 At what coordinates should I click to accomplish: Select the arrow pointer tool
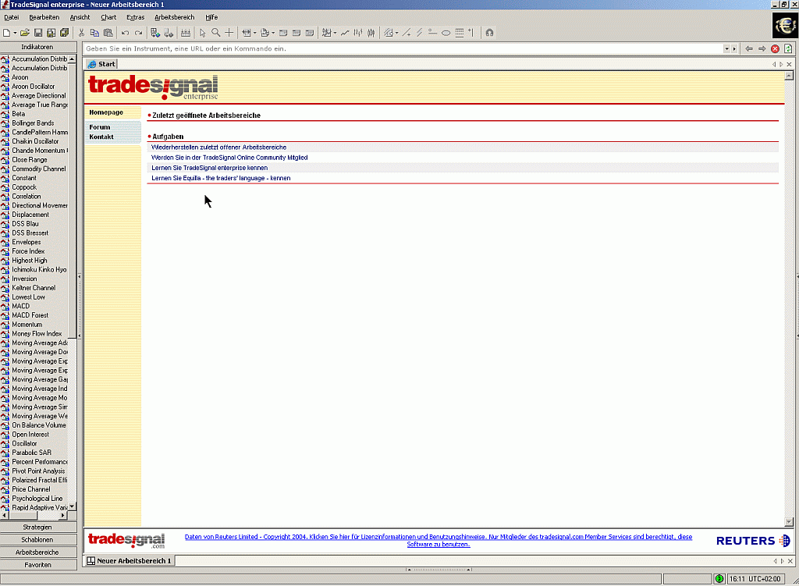click(x=202, y=33)
